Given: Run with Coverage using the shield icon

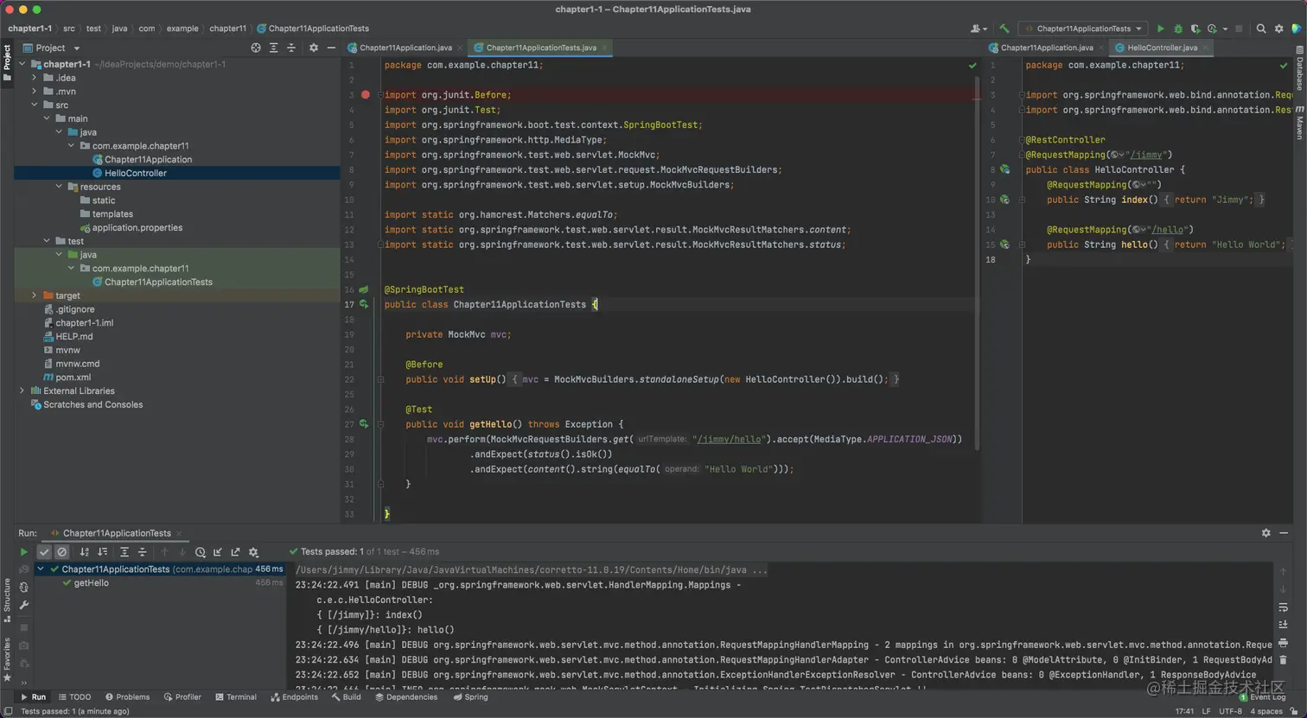Looking at the screenshot, I should [x=1195, y=29].
